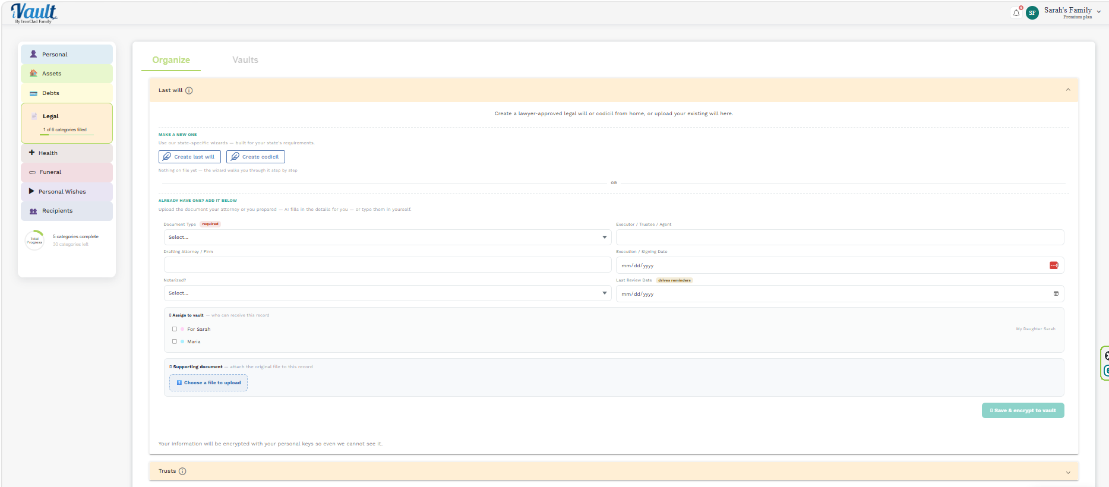
Task: Choose a file to upload
Action: 208,383
